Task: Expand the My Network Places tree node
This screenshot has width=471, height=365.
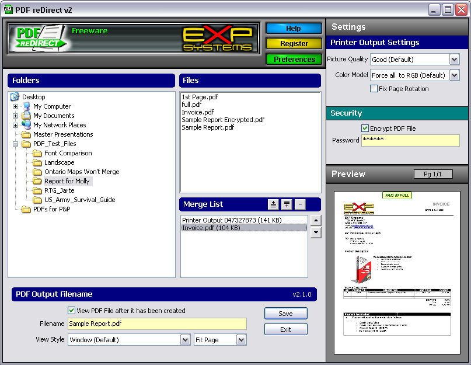Action: click(15, 125)
